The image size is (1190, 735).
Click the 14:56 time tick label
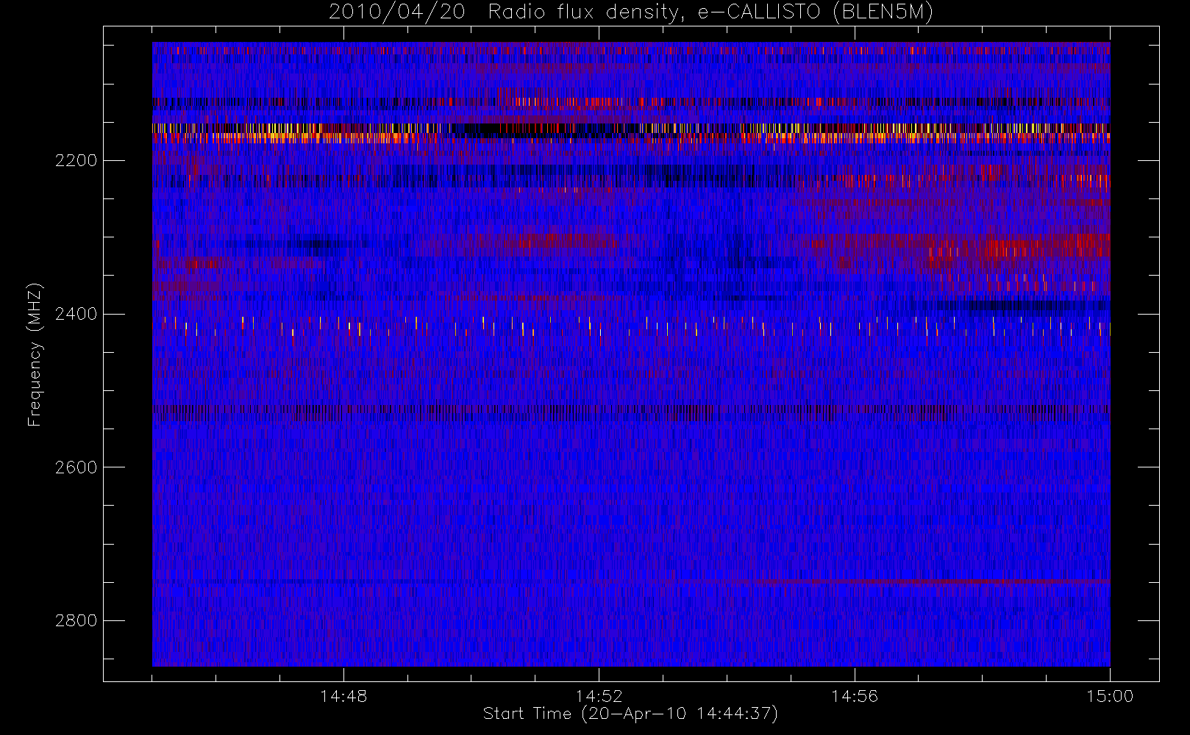click(855, 696)
